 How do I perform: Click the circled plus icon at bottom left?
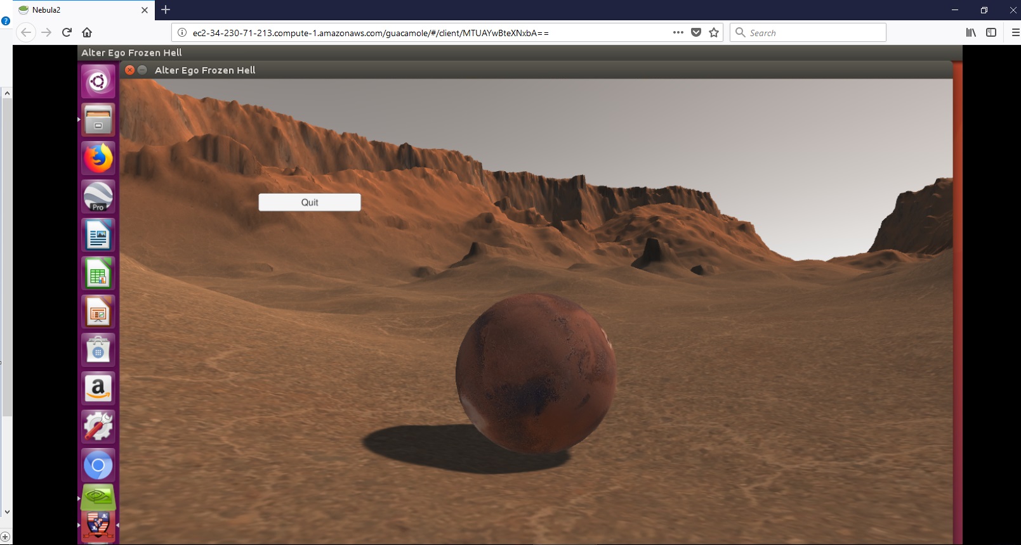(x=5, y=537)
